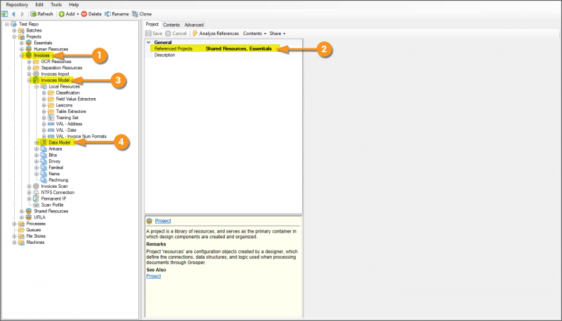
Task: Open the Project heading link in help
Action: (x=163, y=221)
